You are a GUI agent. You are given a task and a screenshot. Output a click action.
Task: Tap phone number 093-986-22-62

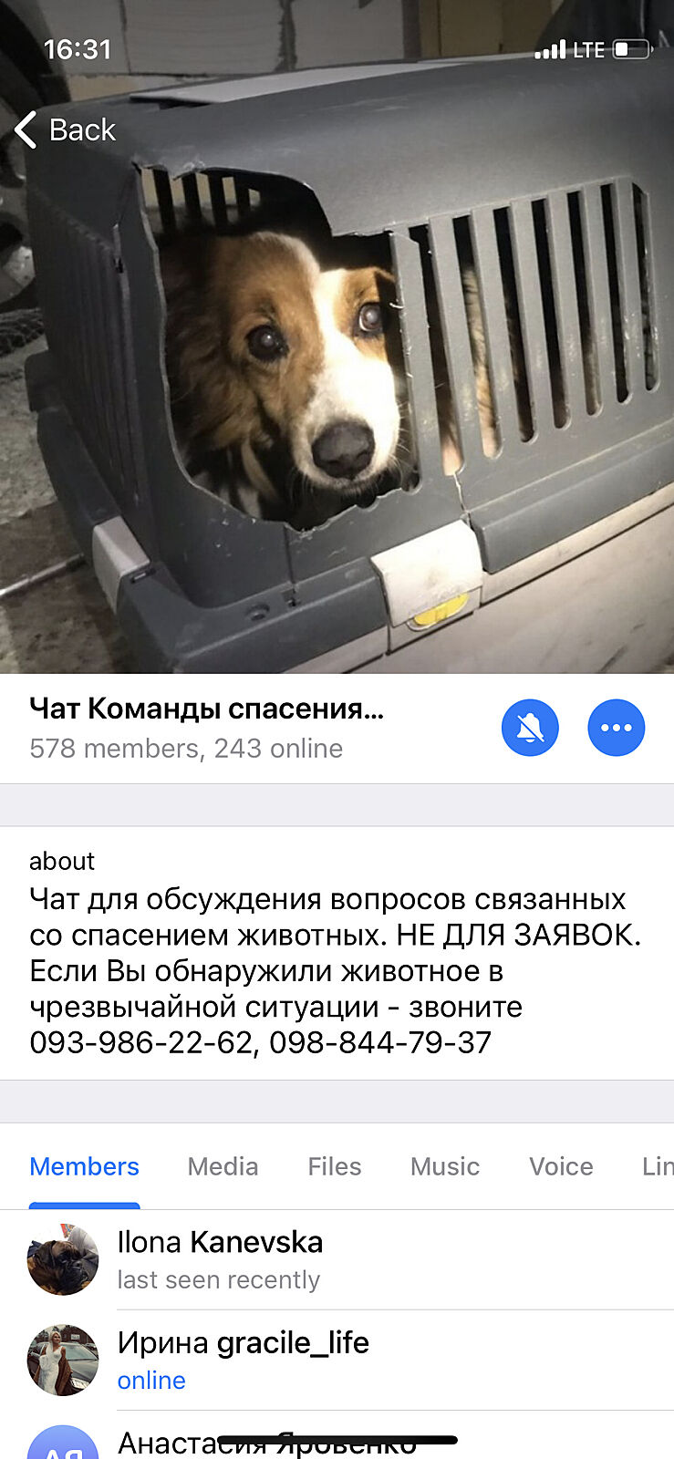click(x=141, y=1042)
